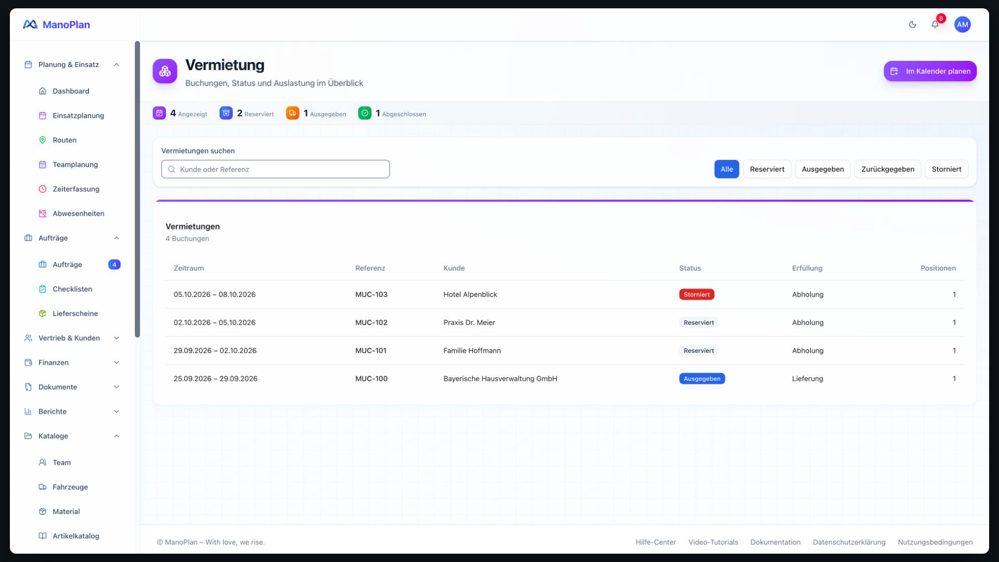
Task: Filter by Storniert status
Action: 946,169
